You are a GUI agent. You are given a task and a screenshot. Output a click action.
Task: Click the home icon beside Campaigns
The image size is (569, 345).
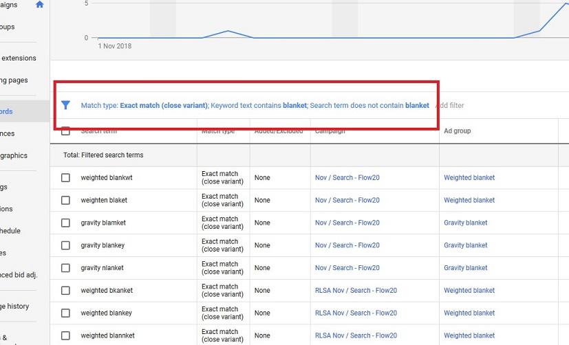(40, 5)
